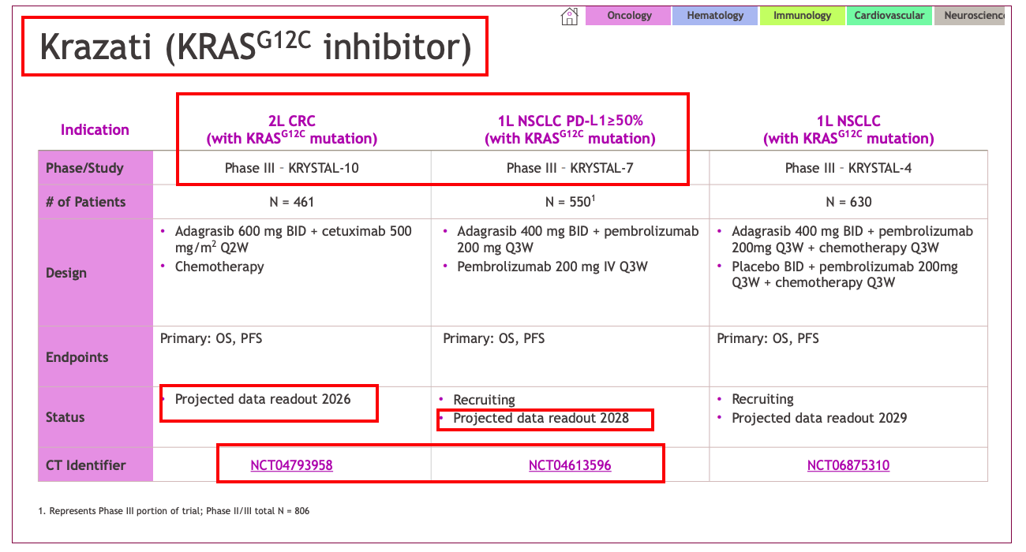
Task: Click the Indication header label
Action: [95, 129]
